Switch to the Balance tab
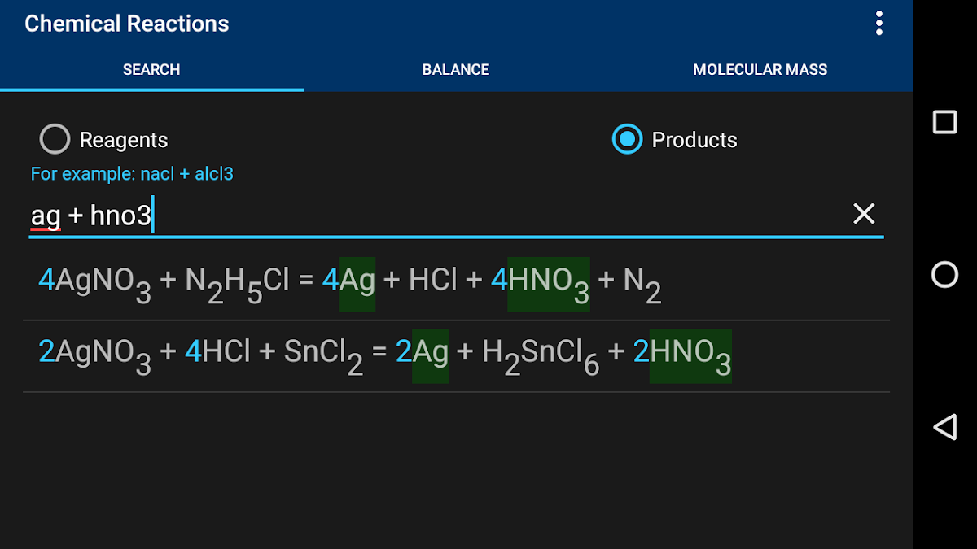The width and height of the screenshot is (977, 549). pyautogui.click(x=455, y=70)
